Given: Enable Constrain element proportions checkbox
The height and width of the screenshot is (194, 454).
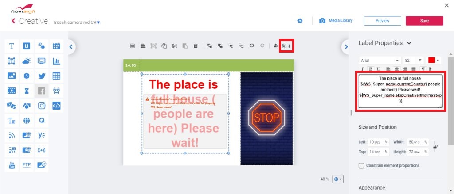Looking at the screenshot, I should pos(361,166).
